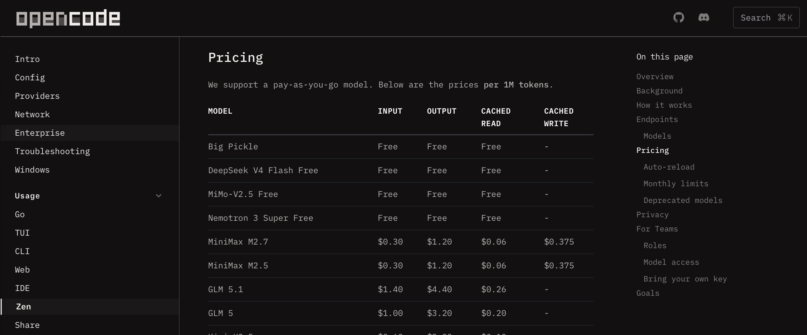Viewport: 807px width, 335px height.
Task: Open the Search box
Action: [766, 18]
